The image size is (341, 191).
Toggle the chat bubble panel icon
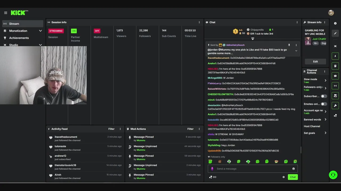tap(335, 76)
